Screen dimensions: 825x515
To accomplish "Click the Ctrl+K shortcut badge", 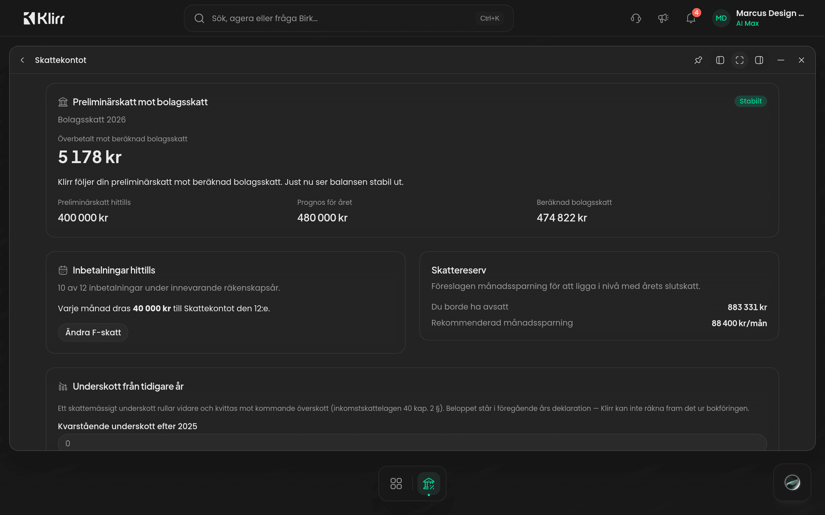I will tap(490, 18).
